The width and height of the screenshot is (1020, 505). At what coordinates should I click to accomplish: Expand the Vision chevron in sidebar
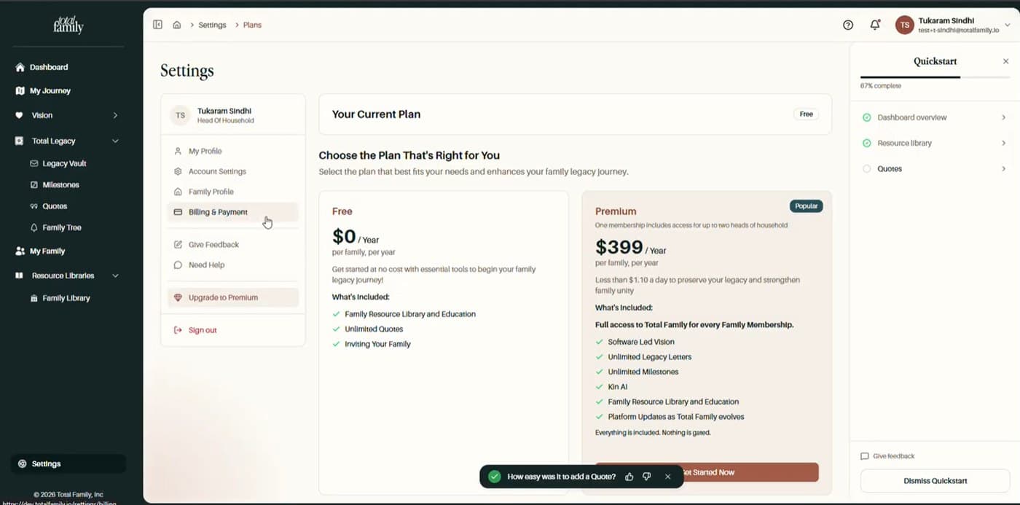pyautogui.click(x=115, y=115)
